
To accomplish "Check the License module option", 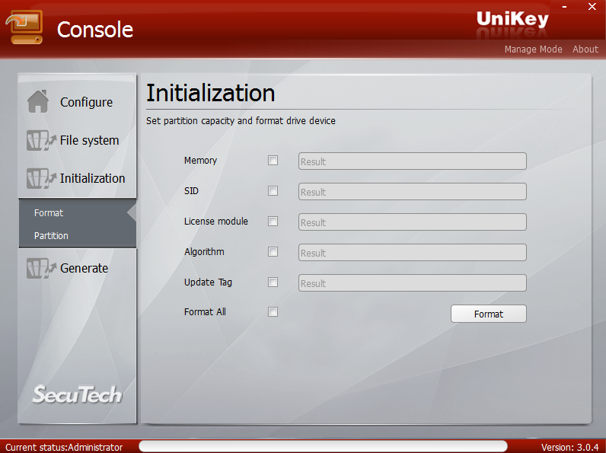I will [273, 222].
